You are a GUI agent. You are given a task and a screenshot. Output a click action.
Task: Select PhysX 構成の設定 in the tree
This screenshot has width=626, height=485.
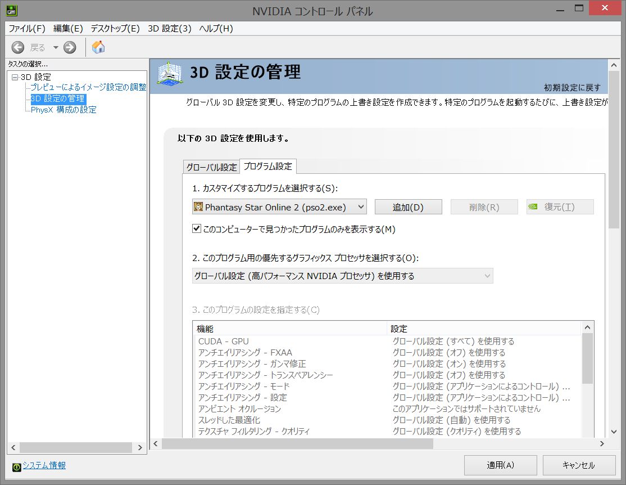63,110
